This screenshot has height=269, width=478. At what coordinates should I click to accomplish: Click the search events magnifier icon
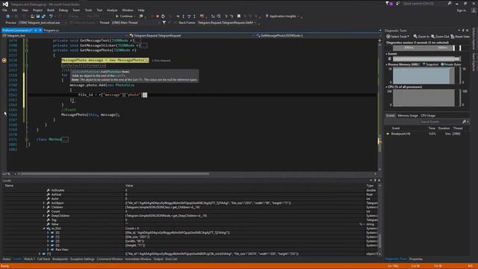point(465,122)
